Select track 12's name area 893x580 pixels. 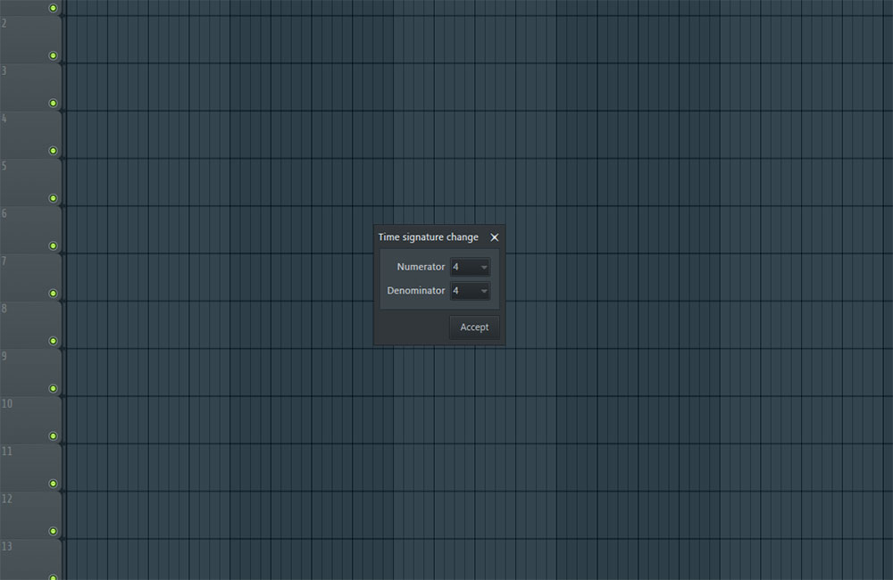[22, 504]
